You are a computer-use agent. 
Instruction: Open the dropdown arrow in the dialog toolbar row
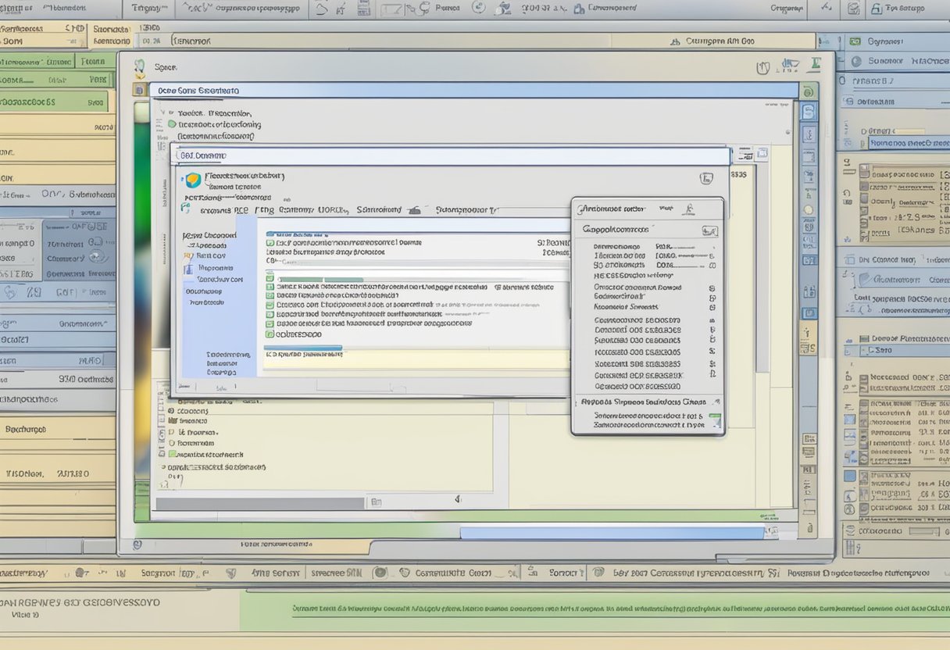415,210
